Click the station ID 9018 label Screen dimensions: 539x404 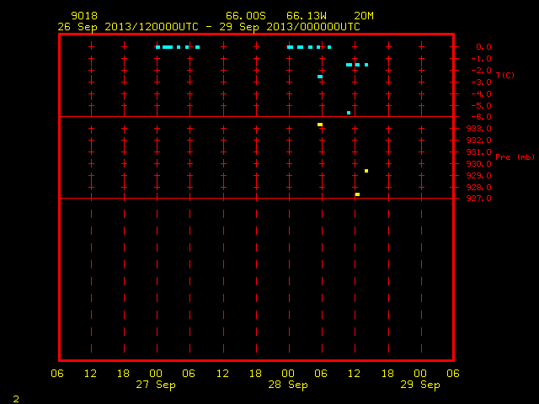click(84, 16)
